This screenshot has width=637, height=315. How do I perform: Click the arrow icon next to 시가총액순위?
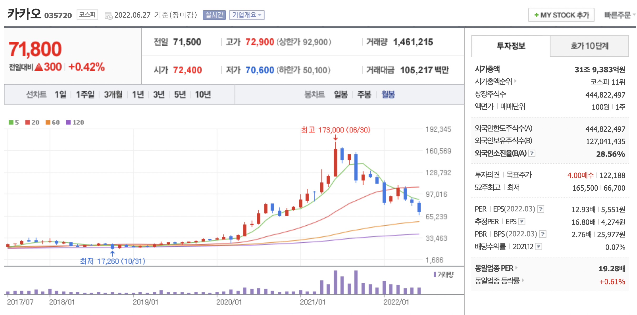[515, 81]
